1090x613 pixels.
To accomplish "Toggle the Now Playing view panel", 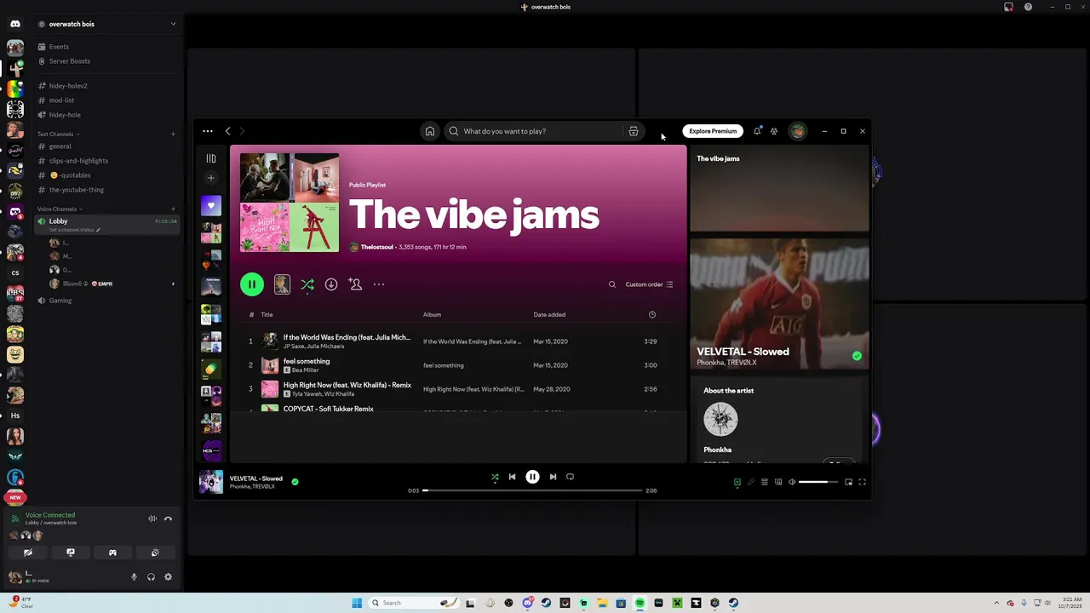I will 737,482.
